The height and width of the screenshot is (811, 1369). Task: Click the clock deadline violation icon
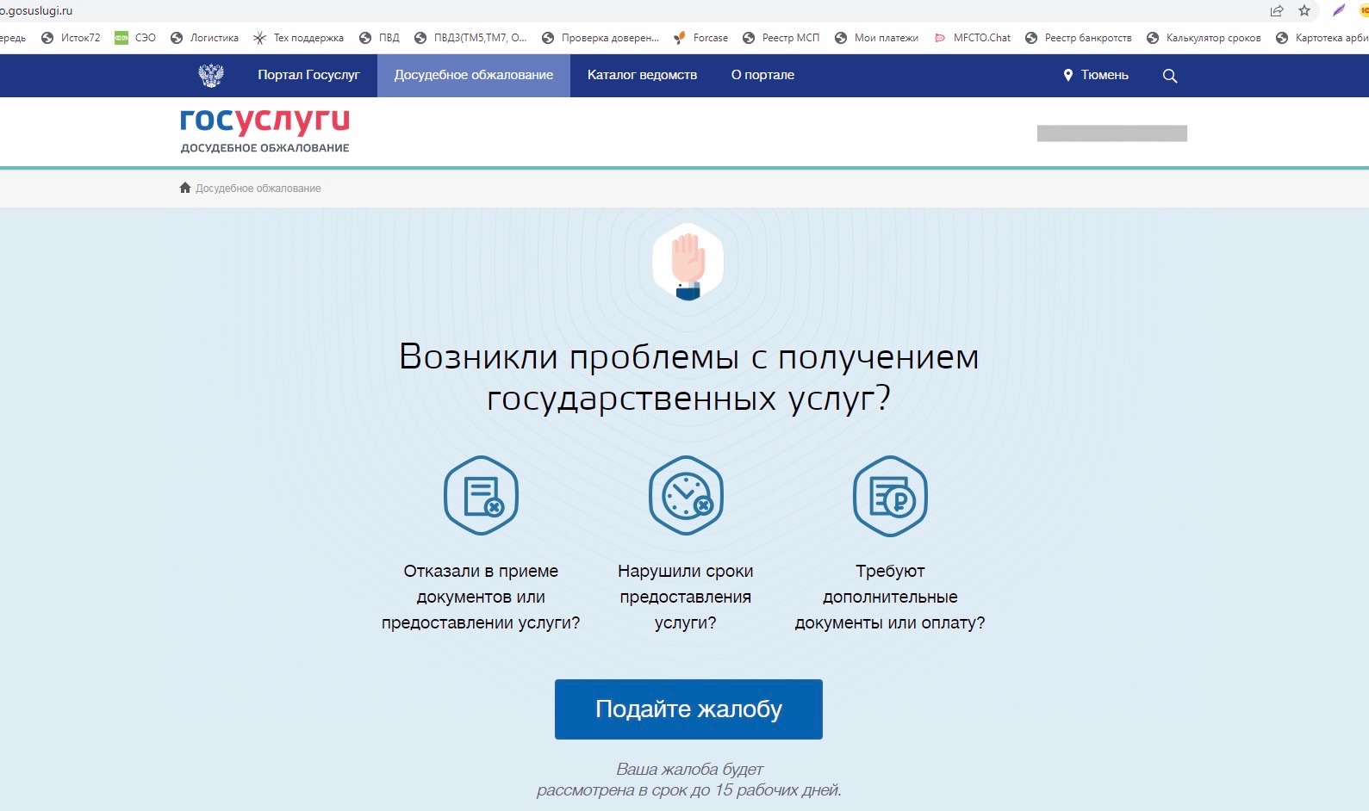click(686, 496)
